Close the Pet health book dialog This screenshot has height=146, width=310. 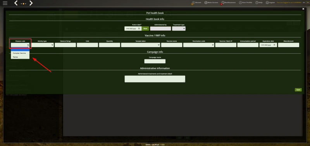pos(303,9)
